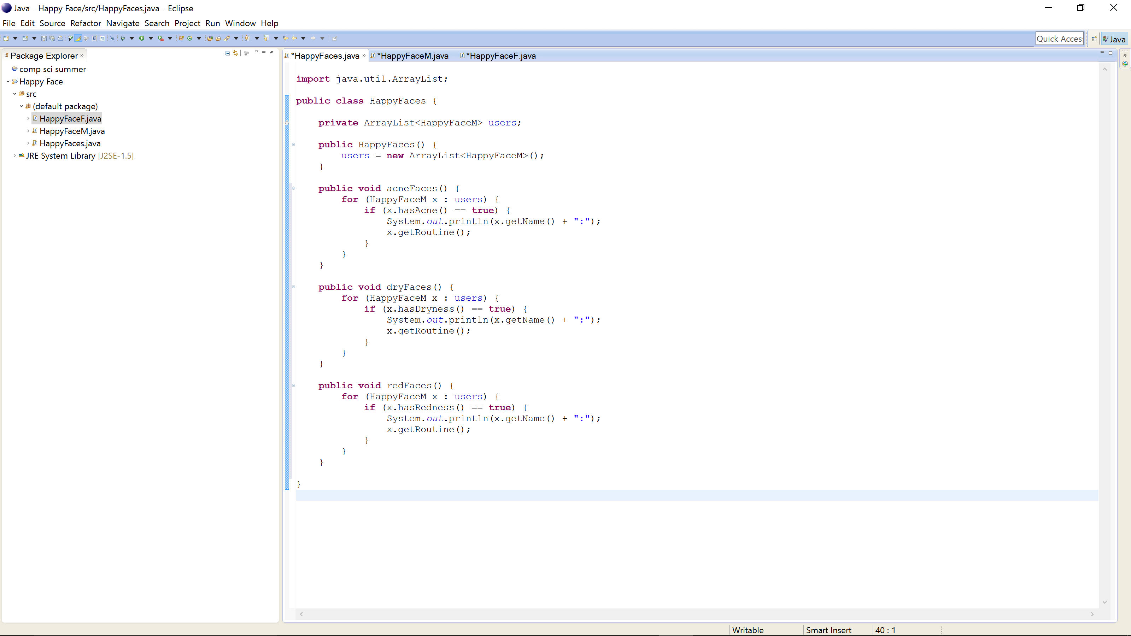Viewport: 1131px width, 636px height.
Task: Open the Run button dropdown arrow
Action: [151, 38]
